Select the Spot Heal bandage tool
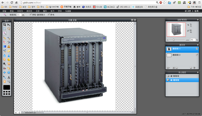 9,68
